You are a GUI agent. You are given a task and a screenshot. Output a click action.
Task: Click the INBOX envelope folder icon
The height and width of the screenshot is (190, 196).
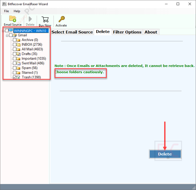(18, 45)
